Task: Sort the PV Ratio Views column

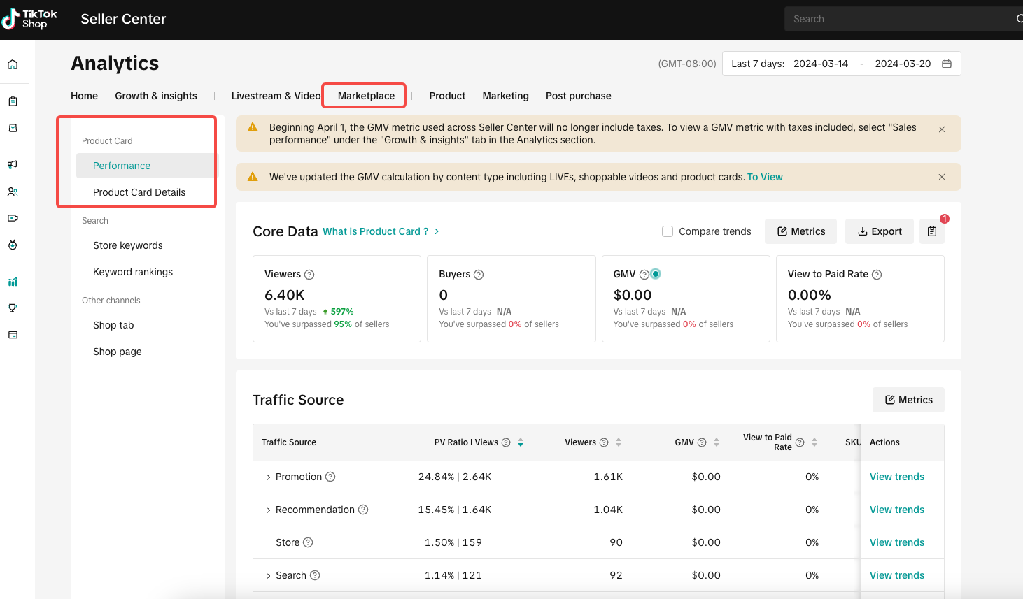Action: [x=521, y=442]
